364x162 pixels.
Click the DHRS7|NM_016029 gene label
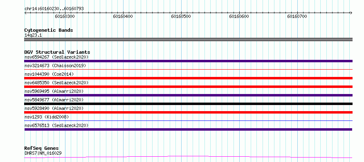pyautogui.click(x=43, y=153)
